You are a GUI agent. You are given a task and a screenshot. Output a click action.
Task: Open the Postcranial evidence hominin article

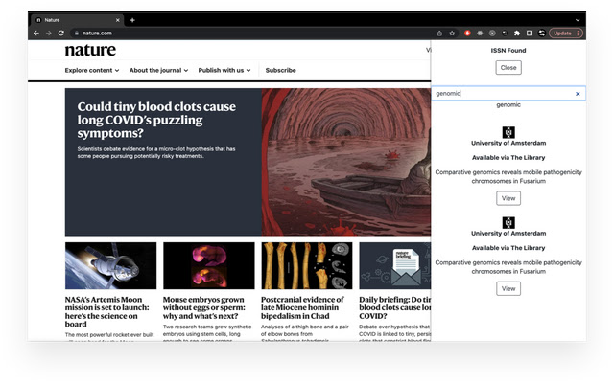pos(302,307)
